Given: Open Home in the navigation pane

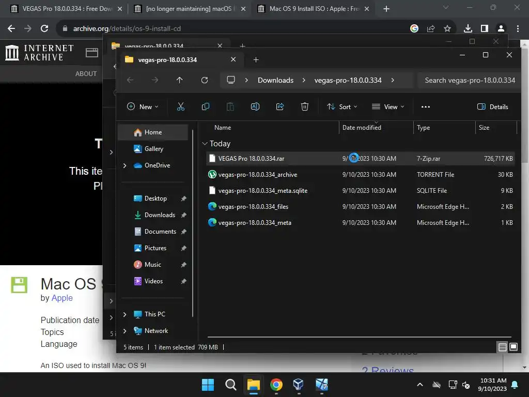Looking at the screenshot, I should pyautogui.click(x=153, y=132).
